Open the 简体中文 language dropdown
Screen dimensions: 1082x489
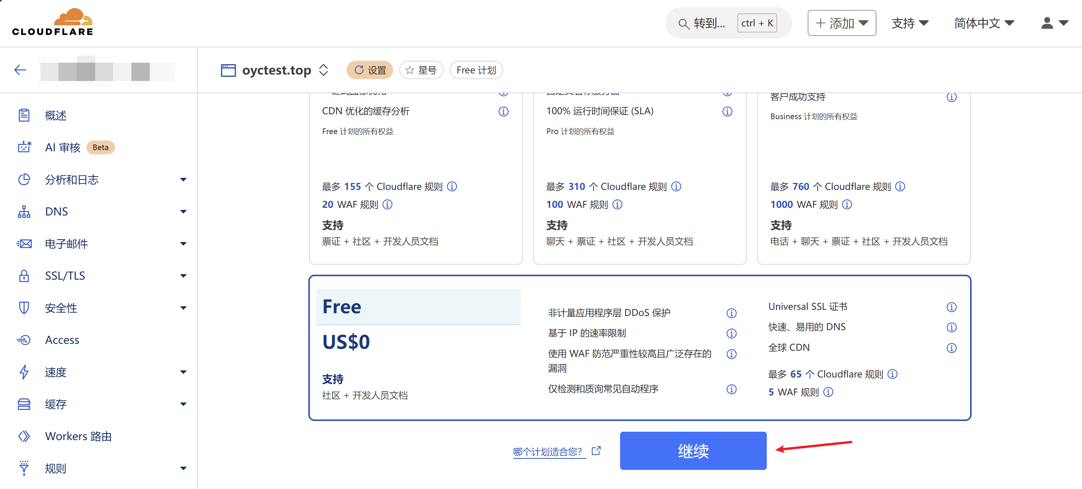983,23
